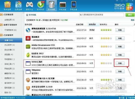
Task: Select 音乐软件 (2) category
Action: coord(9,83)
